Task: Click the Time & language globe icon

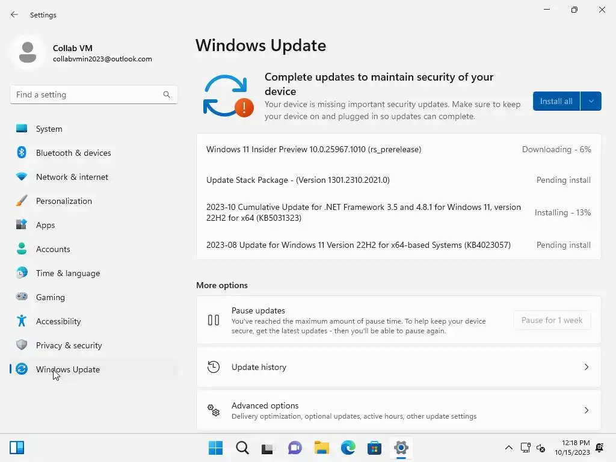Action: (x=22, y=273)
